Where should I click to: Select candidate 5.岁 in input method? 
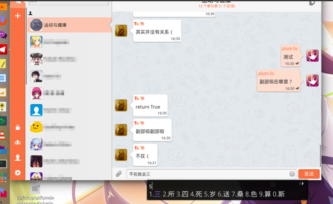(210, 194)
